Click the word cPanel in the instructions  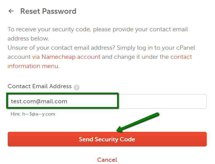pos(184,48)
